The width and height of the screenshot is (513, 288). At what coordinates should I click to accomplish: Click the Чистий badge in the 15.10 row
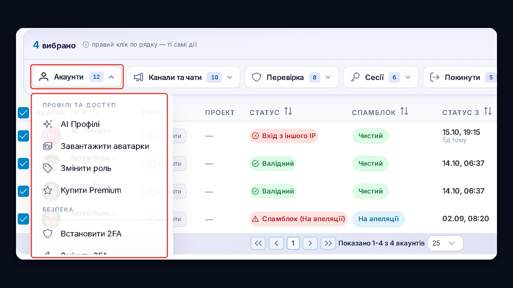coord(371,136)
